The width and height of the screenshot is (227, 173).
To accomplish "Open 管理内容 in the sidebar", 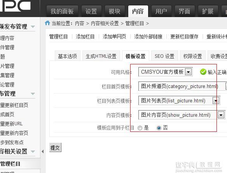I will coord(7,38).
